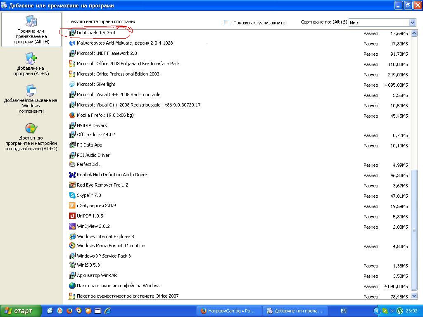Click the UniPDF 1.0.5 icon
The image size is (423, 317).
click(72, 216)
